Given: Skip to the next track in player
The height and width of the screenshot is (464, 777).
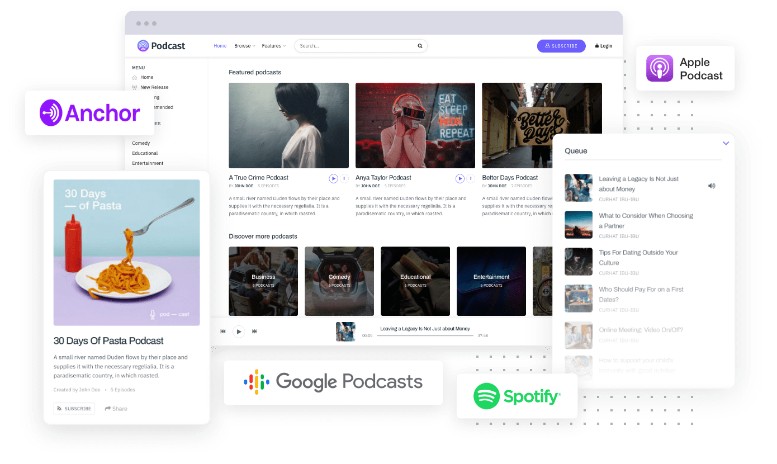Looking at the screenshot, I should point(255,332).
